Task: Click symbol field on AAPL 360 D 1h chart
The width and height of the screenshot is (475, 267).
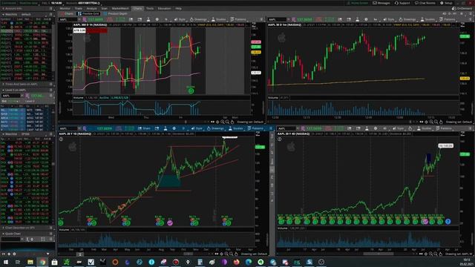Action: (68, 19)
